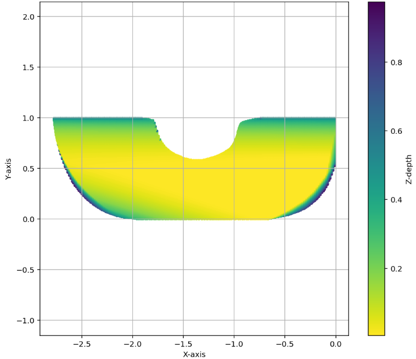416x359 pixels.
Task: Click the dark purple top of the colorbar
Action: [376, 7]
